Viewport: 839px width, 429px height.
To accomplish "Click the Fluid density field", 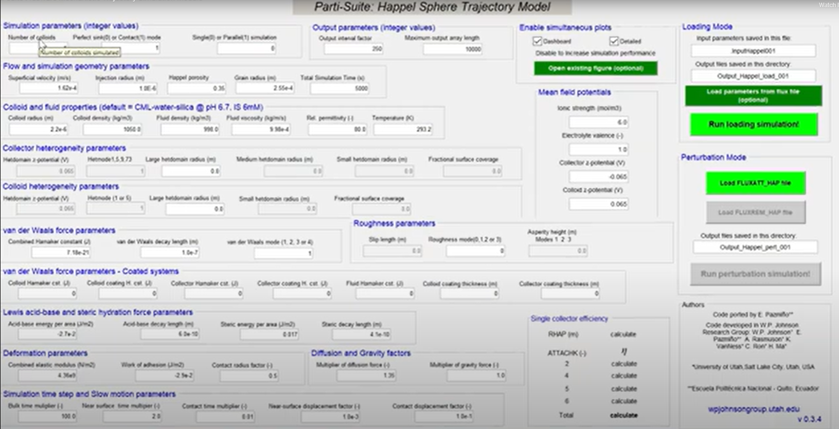I will [x=190, y=130].
